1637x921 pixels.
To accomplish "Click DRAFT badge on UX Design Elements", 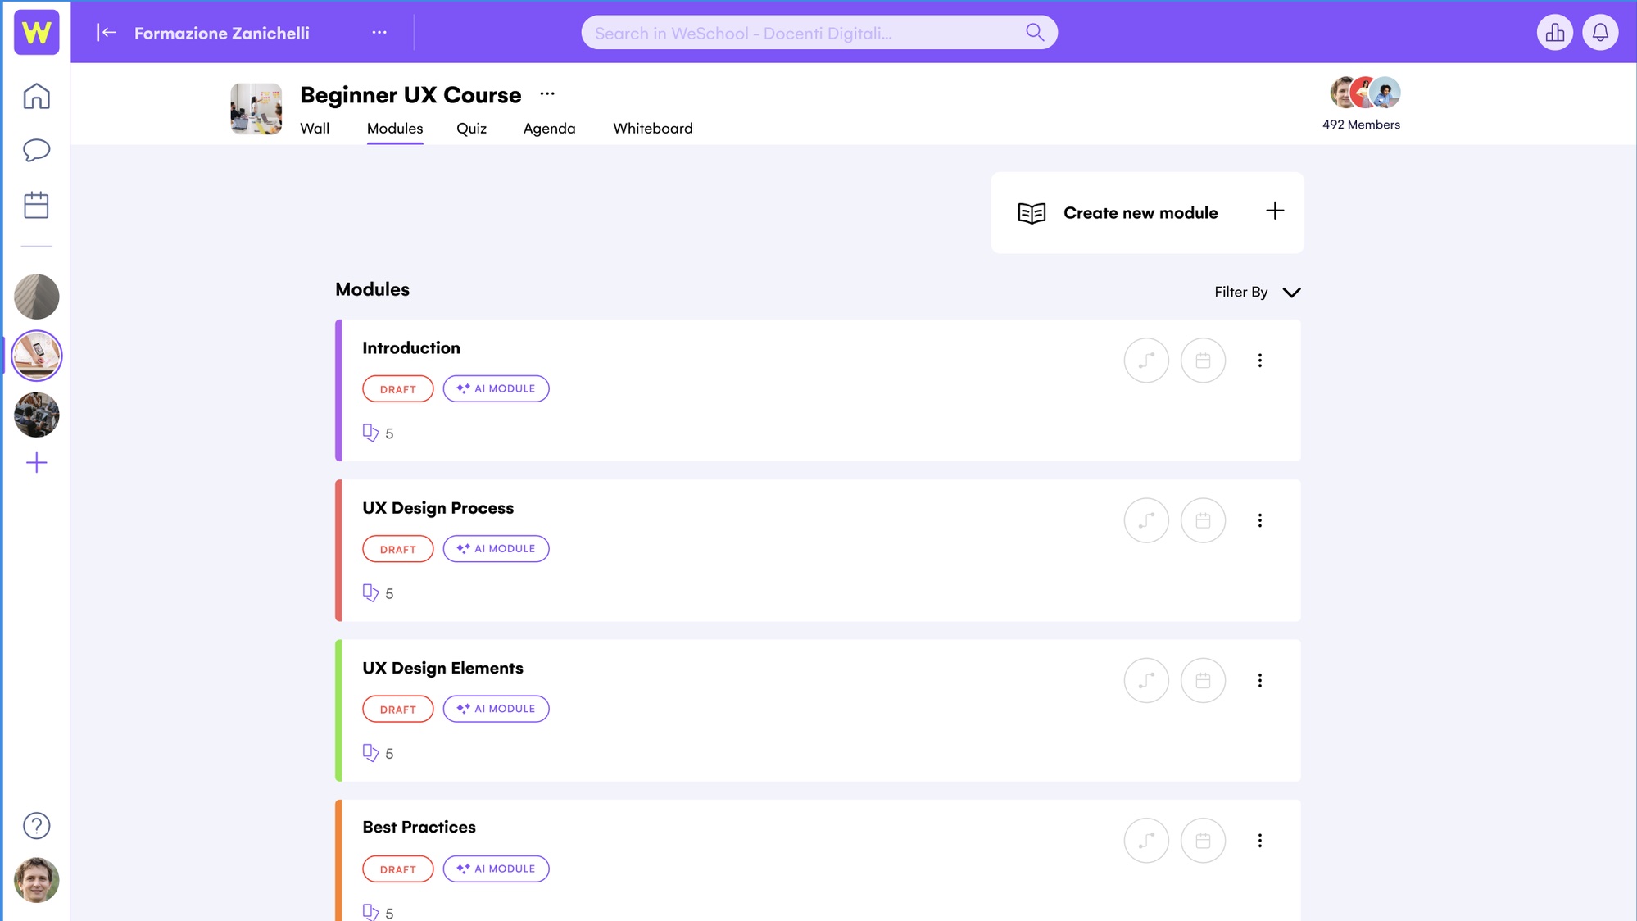I will (397, 709).
